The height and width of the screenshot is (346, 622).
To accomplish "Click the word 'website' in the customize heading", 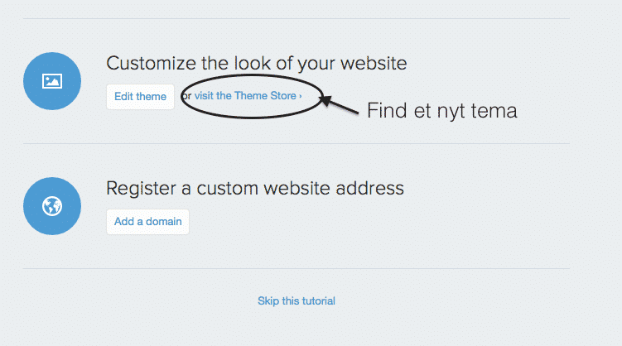I will point(374,64).
